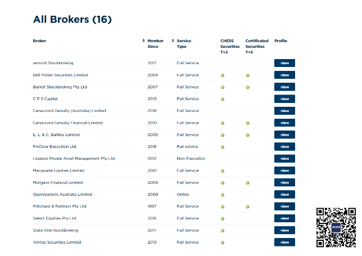362x256 pixels.
Task: Click CHESS green dot for Morgans Financial
Action: (223, 183)
